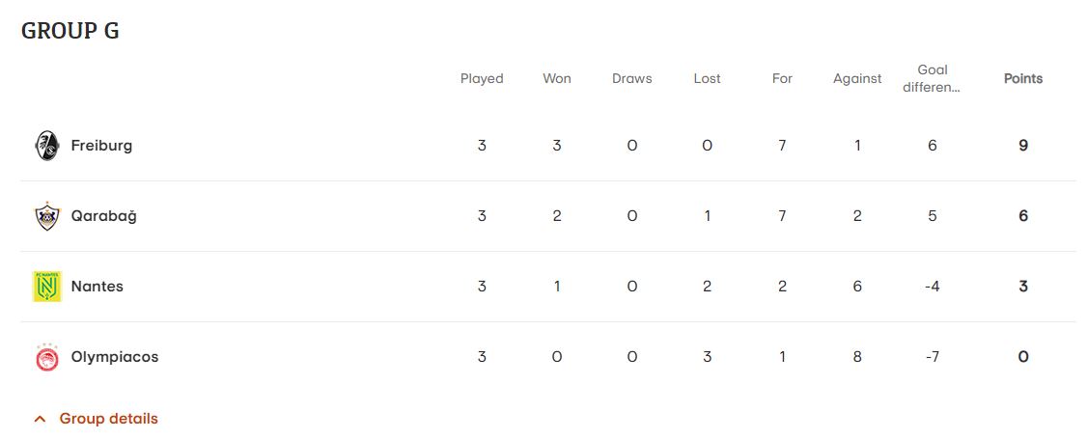Click Olympiacos's -7 goal difference value
The width and height of the screenshot is (1088, 440).
[933, 357]
